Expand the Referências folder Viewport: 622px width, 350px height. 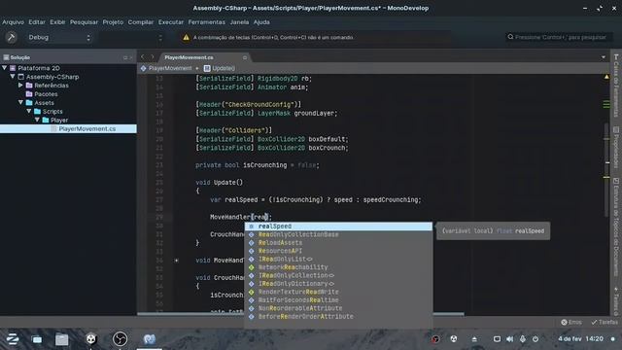20,86
